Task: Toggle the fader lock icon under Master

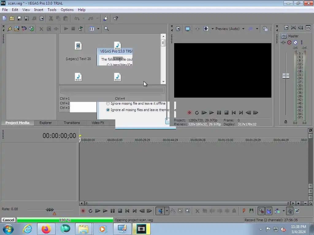Action: (x=286, y=122)
